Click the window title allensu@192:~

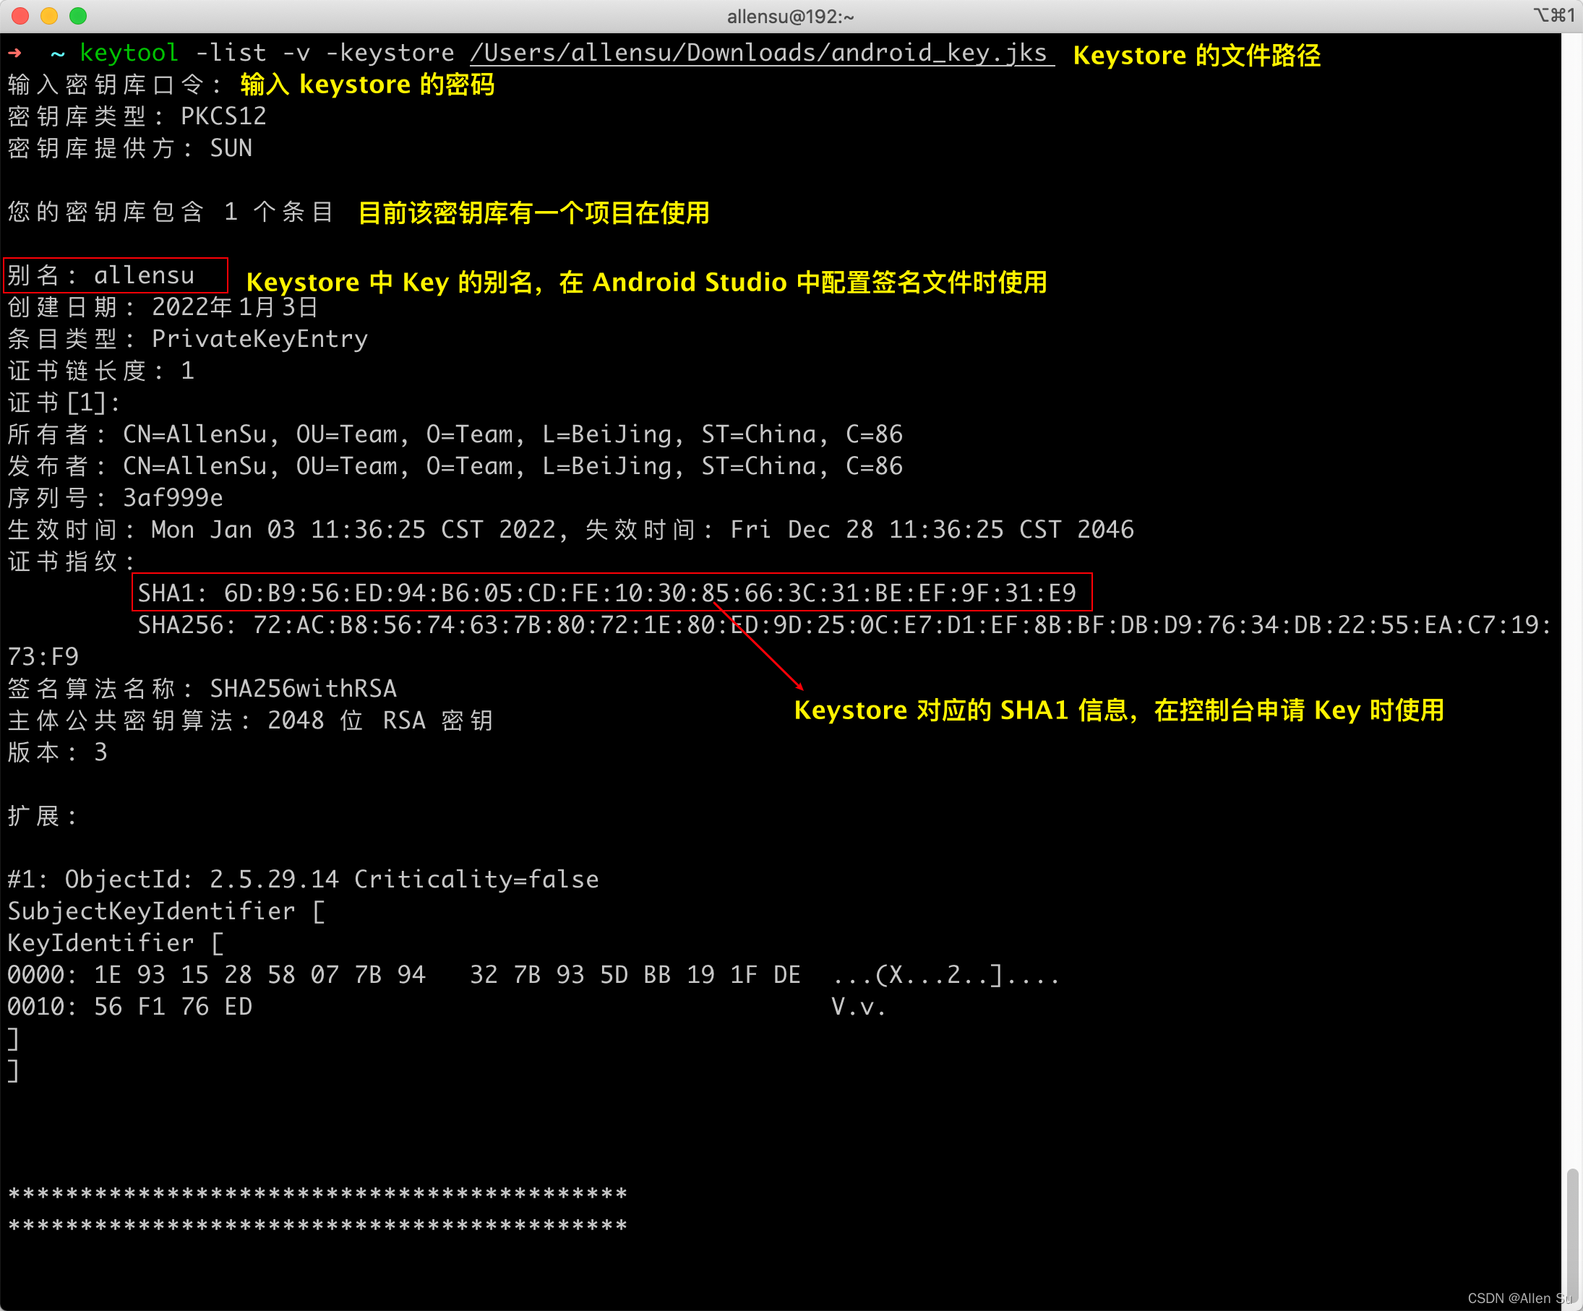(790, 17)
